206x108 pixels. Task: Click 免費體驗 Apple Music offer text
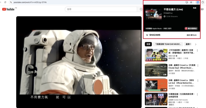[x=158, y=29]
